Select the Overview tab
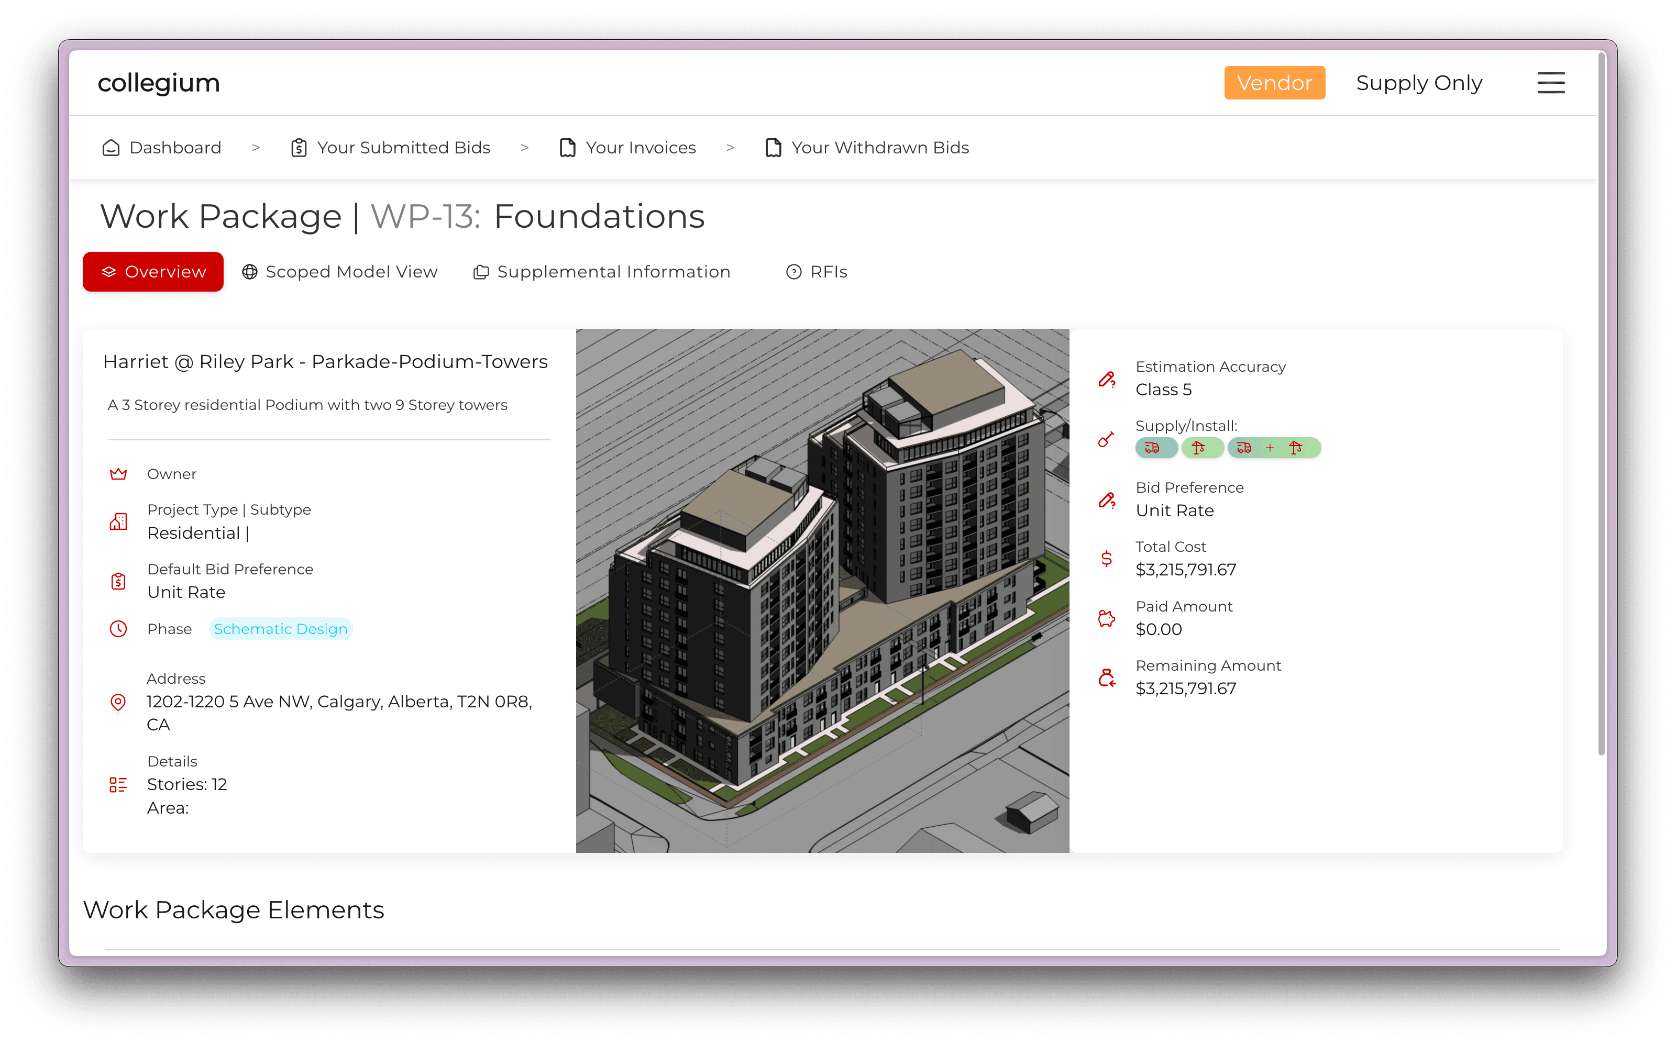Screen dimensions: 1676x1044 point(152,271)
